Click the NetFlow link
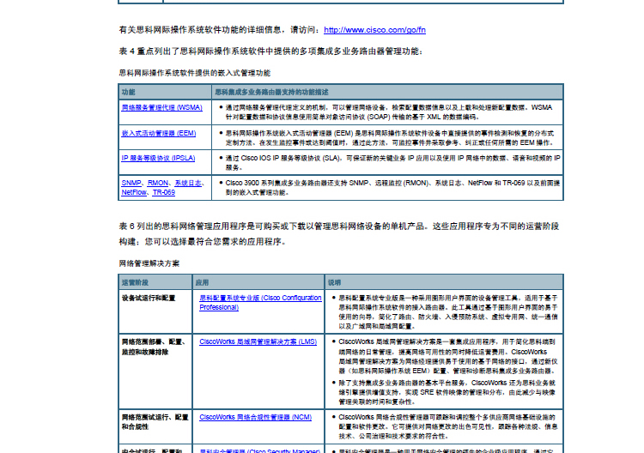644x453 pixels. (134, 192)
